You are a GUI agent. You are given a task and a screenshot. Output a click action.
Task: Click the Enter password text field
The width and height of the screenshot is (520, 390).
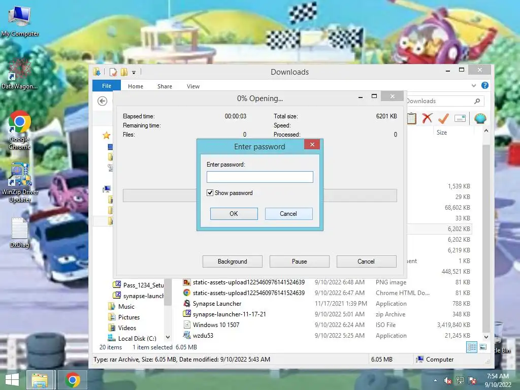coord(259,177)
